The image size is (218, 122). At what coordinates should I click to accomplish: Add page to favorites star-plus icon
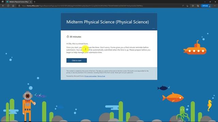coord(187,6)
